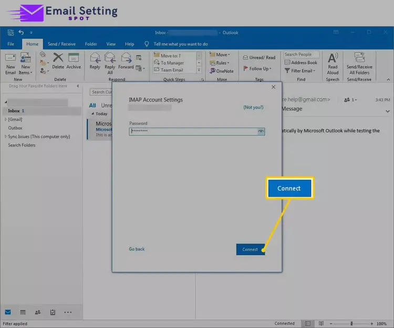Click Tell me what you want to do

[x=180, y=44]
